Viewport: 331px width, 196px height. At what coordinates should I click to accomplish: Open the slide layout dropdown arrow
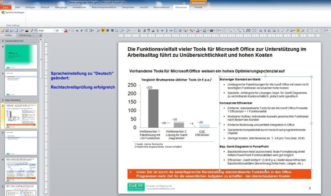(23, 30)
